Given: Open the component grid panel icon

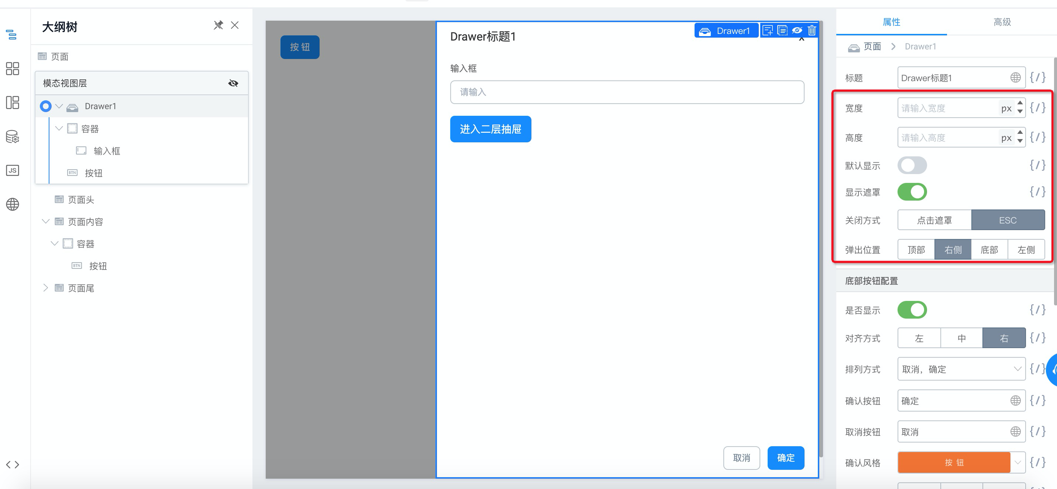Looking at the screenshot, I should [12, 69].
